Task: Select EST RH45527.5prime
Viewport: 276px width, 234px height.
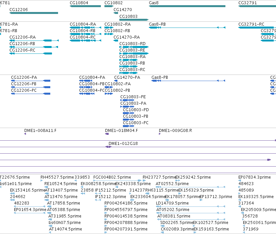Action: tap(42, 181)
